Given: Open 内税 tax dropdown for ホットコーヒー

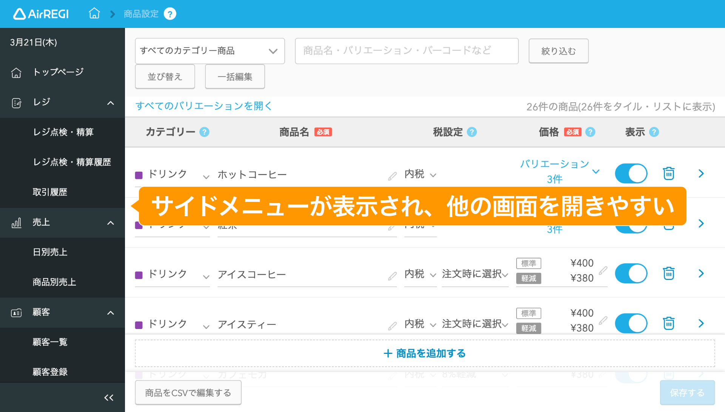Looking at the screenshot, I should coord(420,174).
